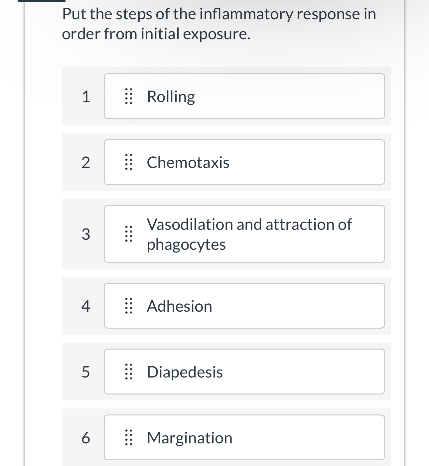Click the dark bar above the question
The height and width of the screenshot is (466, 429).
tap(42, 1)
